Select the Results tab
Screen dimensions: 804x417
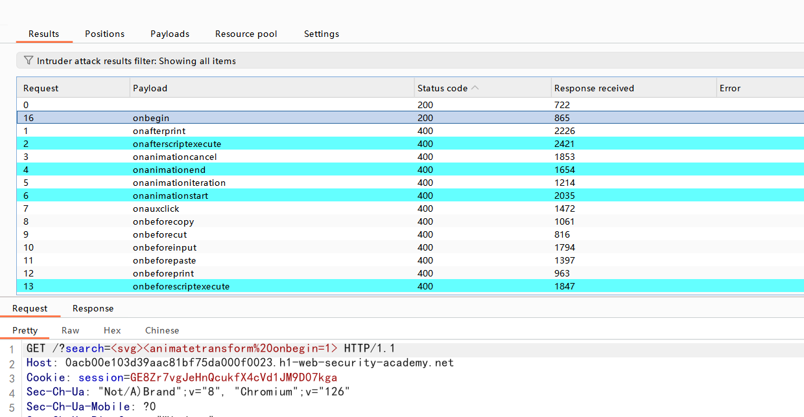coord(44,34)
